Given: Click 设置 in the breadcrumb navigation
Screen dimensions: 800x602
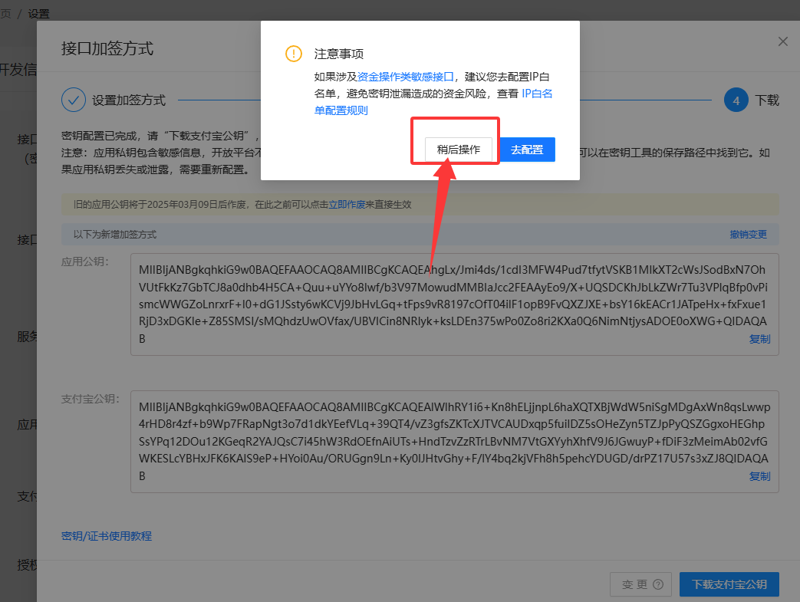Looking at the screenshot, I should click(x=38, y=12).
